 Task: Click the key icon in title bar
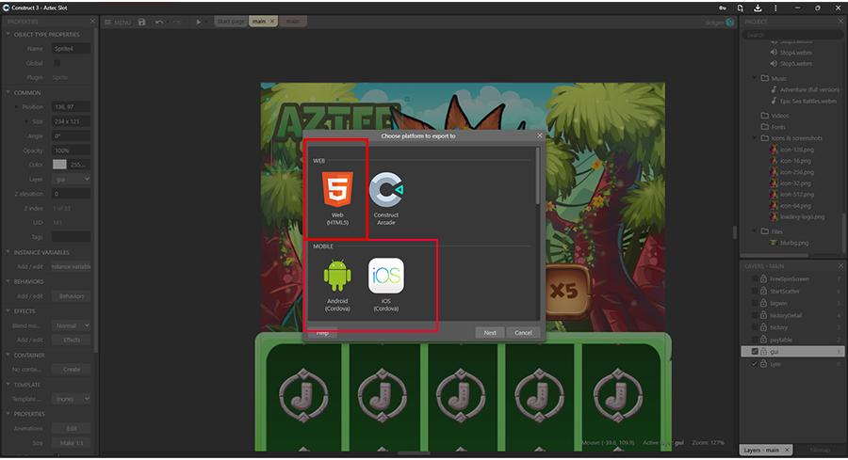(723, 8)
